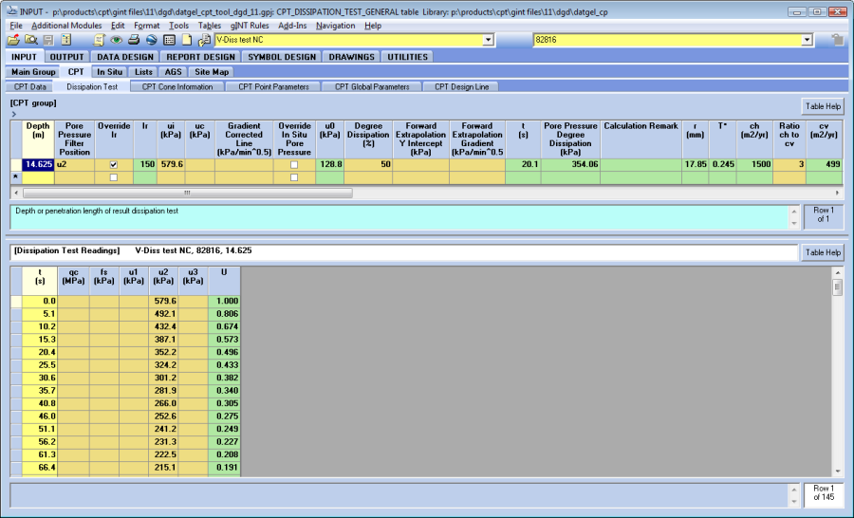Image resolution: width=854 pixels, height=518 pixels.
Task: Open the gINT Rules menu
Action: (249, 26)
